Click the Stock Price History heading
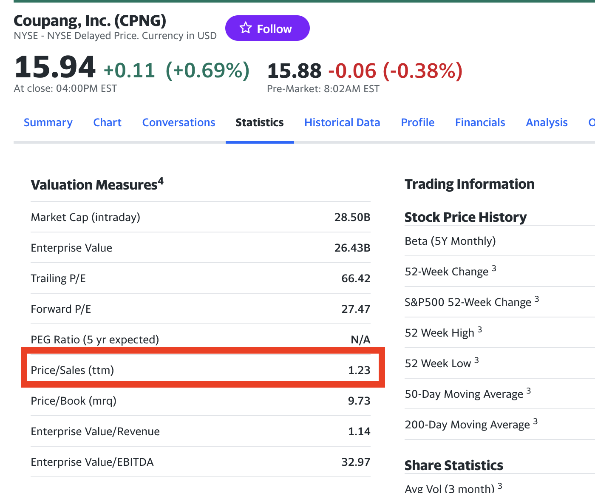Viewport: 595px width, 493px height. (x=465, y=217)
